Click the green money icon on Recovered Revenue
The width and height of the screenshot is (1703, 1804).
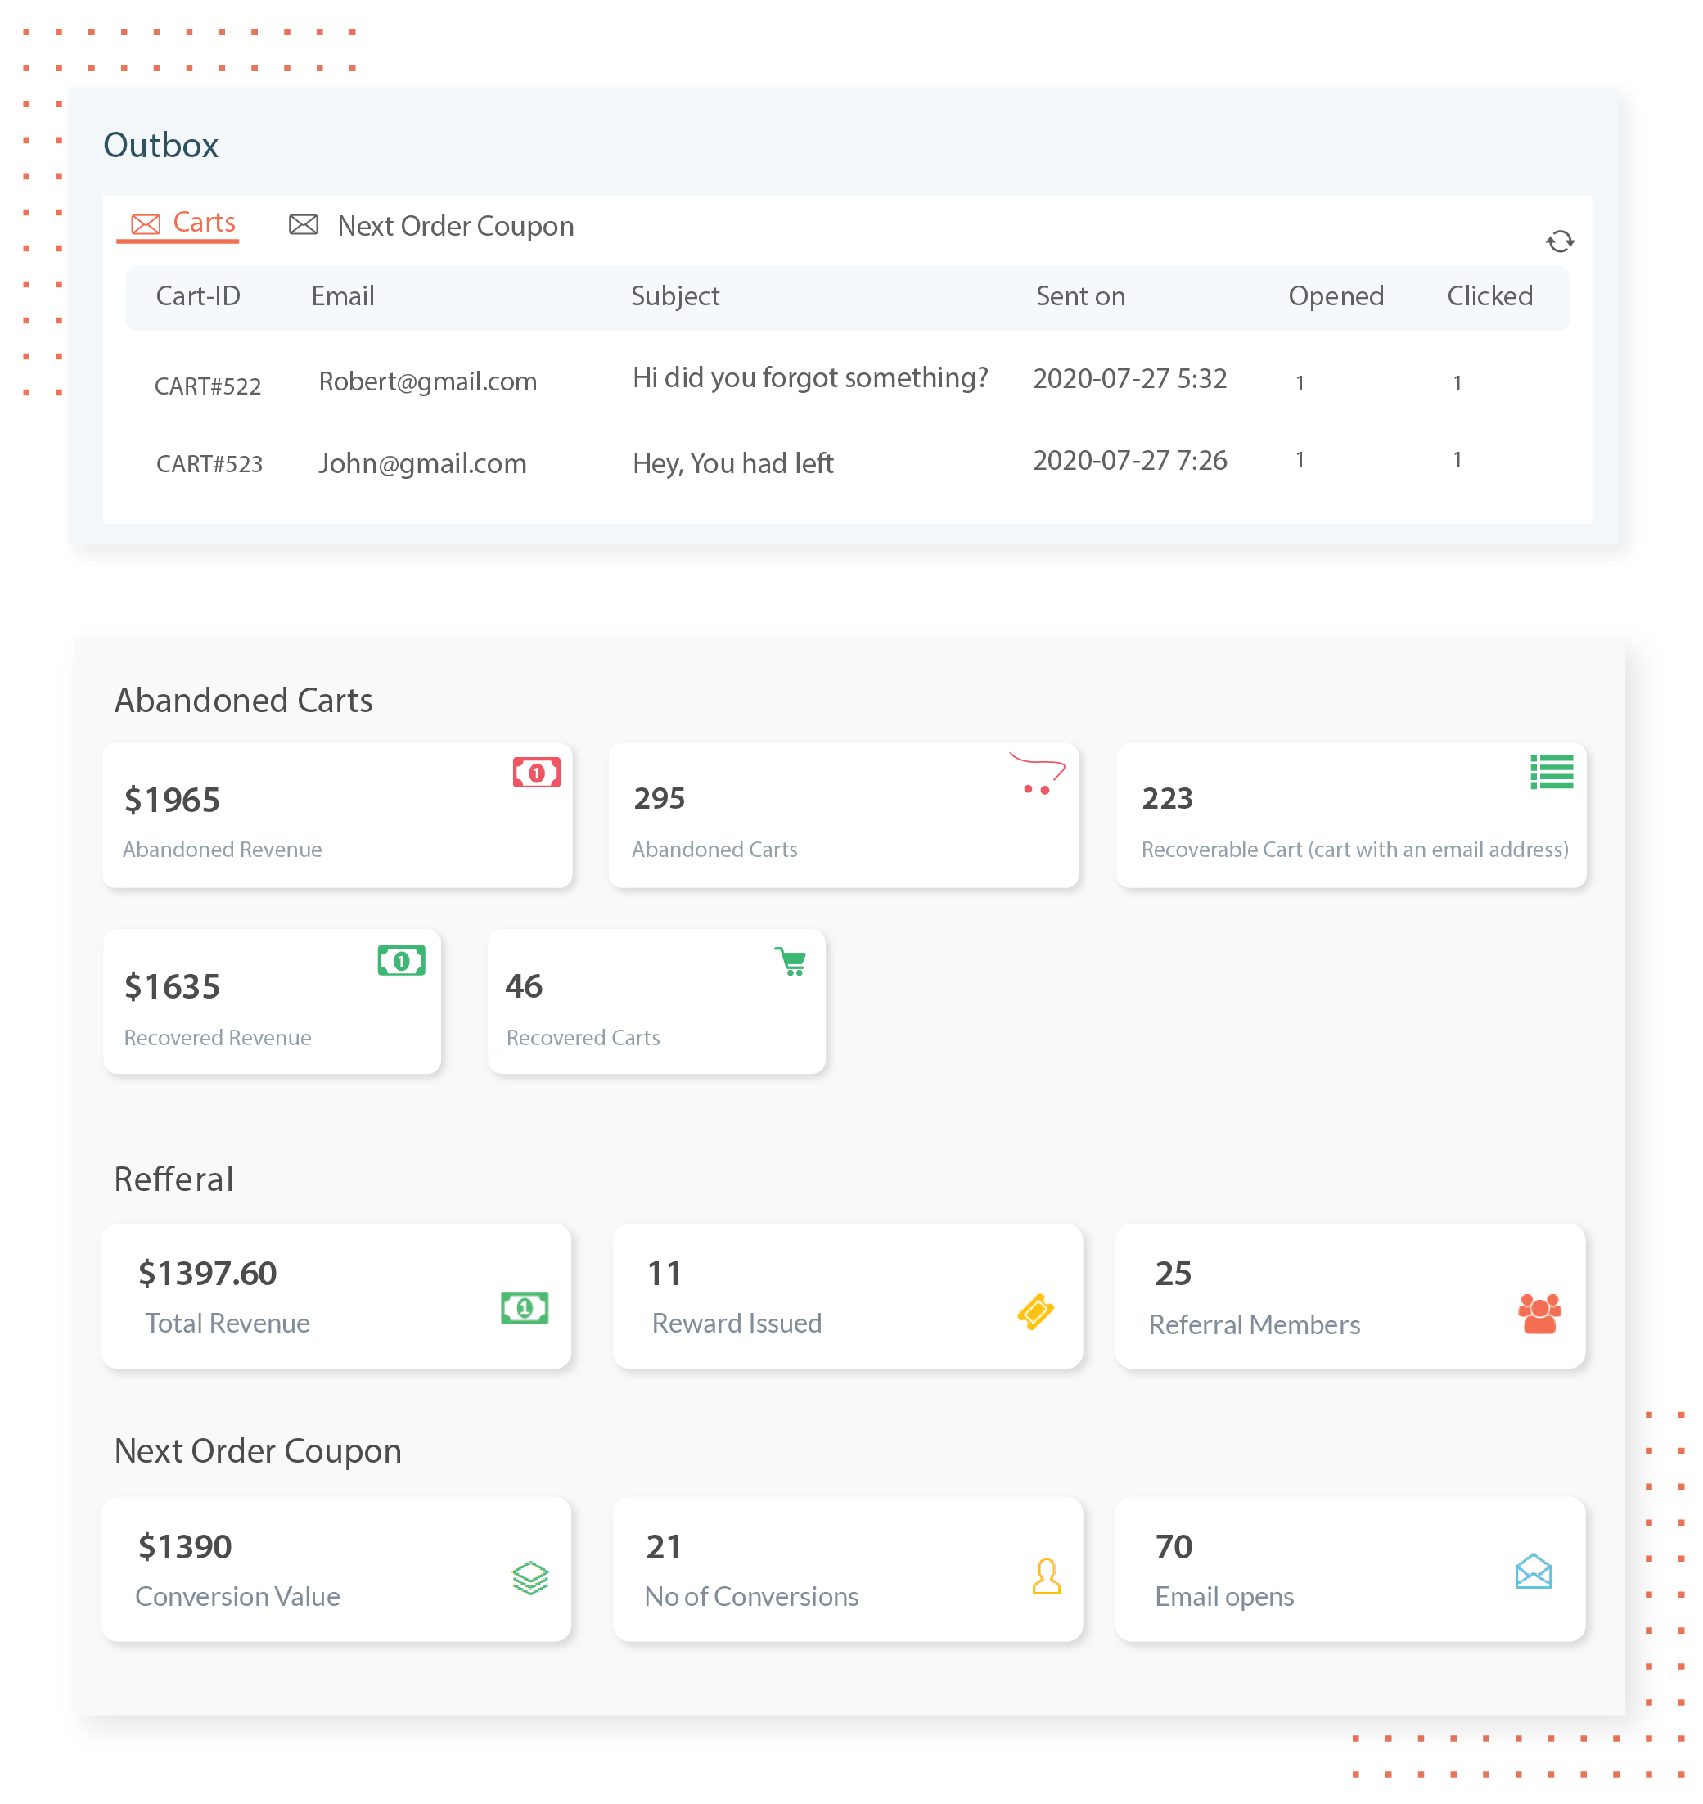(400, 961)
